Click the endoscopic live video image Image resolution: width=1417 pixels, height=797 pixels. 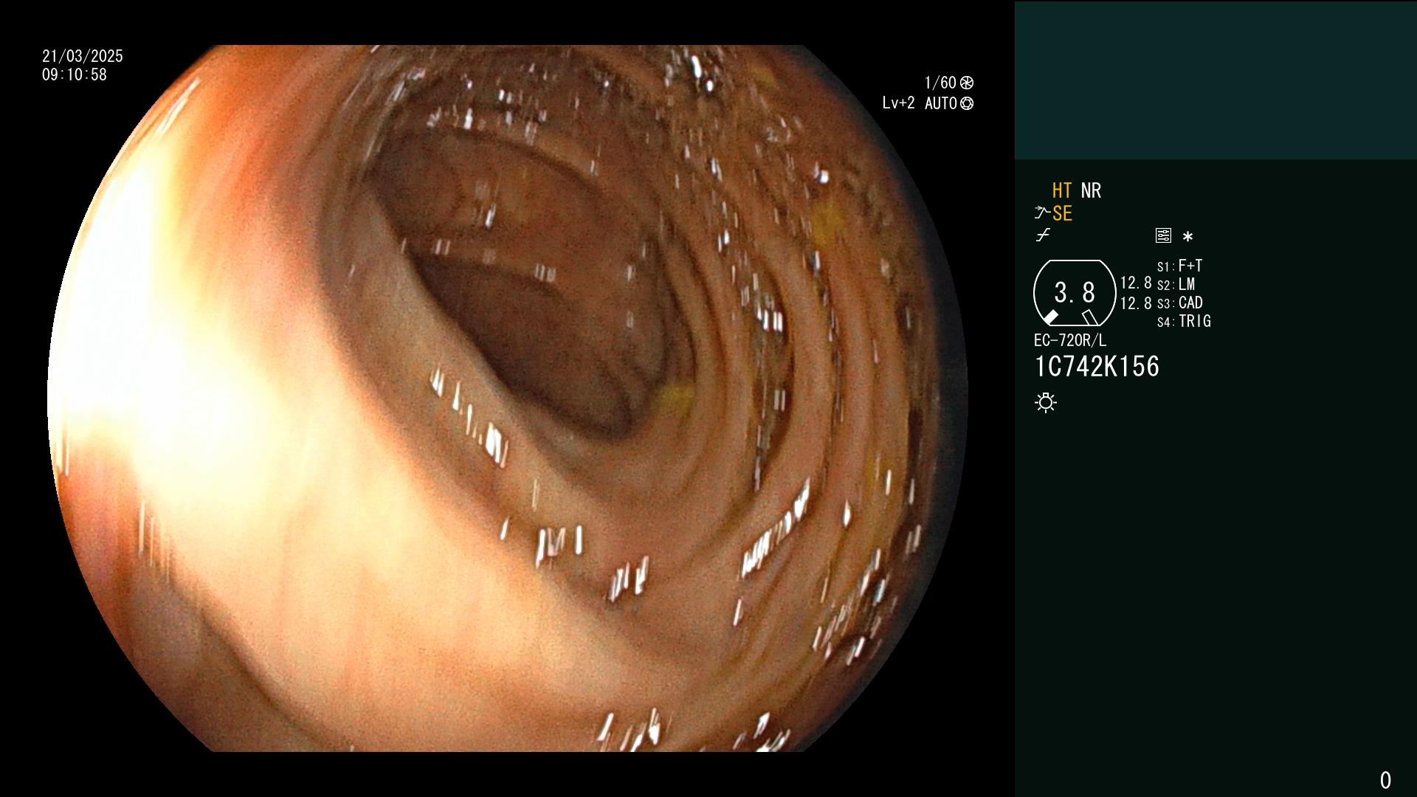click(x=508, y=398)
